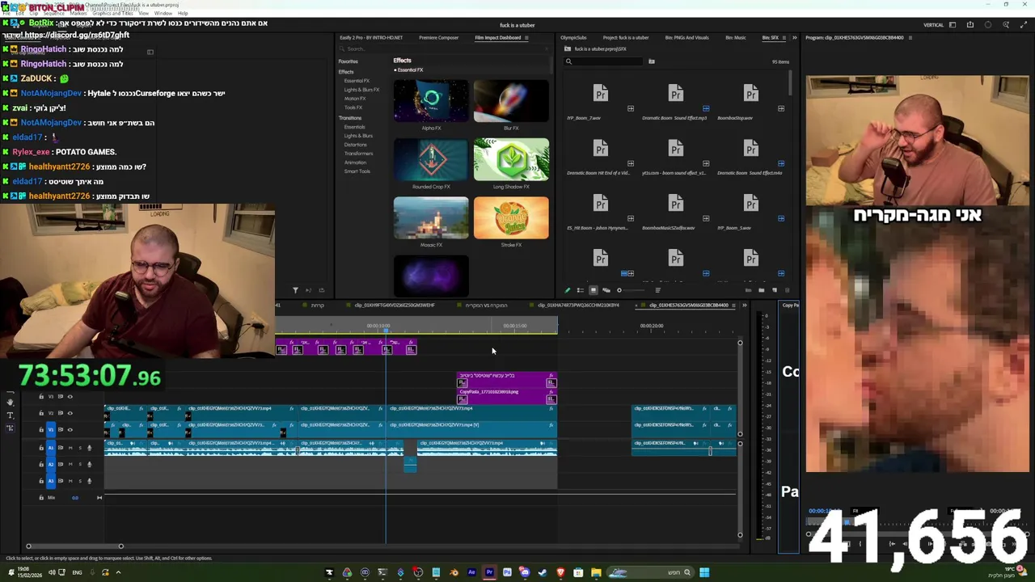Switch the bin to freeform view
This screenshot has height=582, width=1035.
tap(606, 290)
